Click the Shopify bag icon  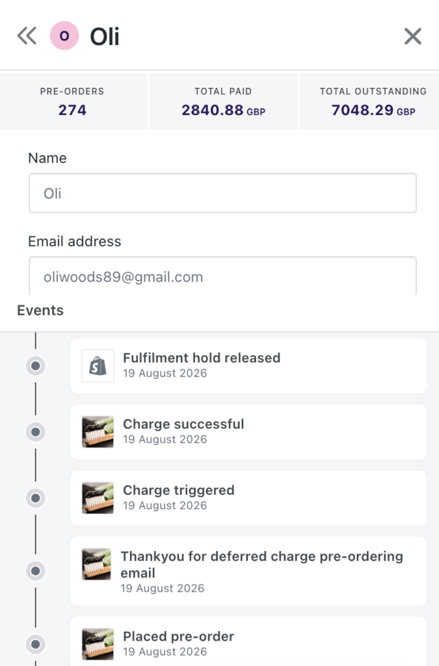tap(98, 366)
